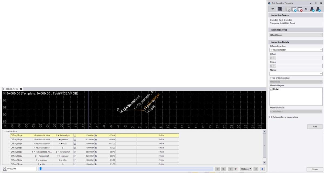
Task: Click the panel pin icon on Edit Corridor Template
Action: [316, 3]
